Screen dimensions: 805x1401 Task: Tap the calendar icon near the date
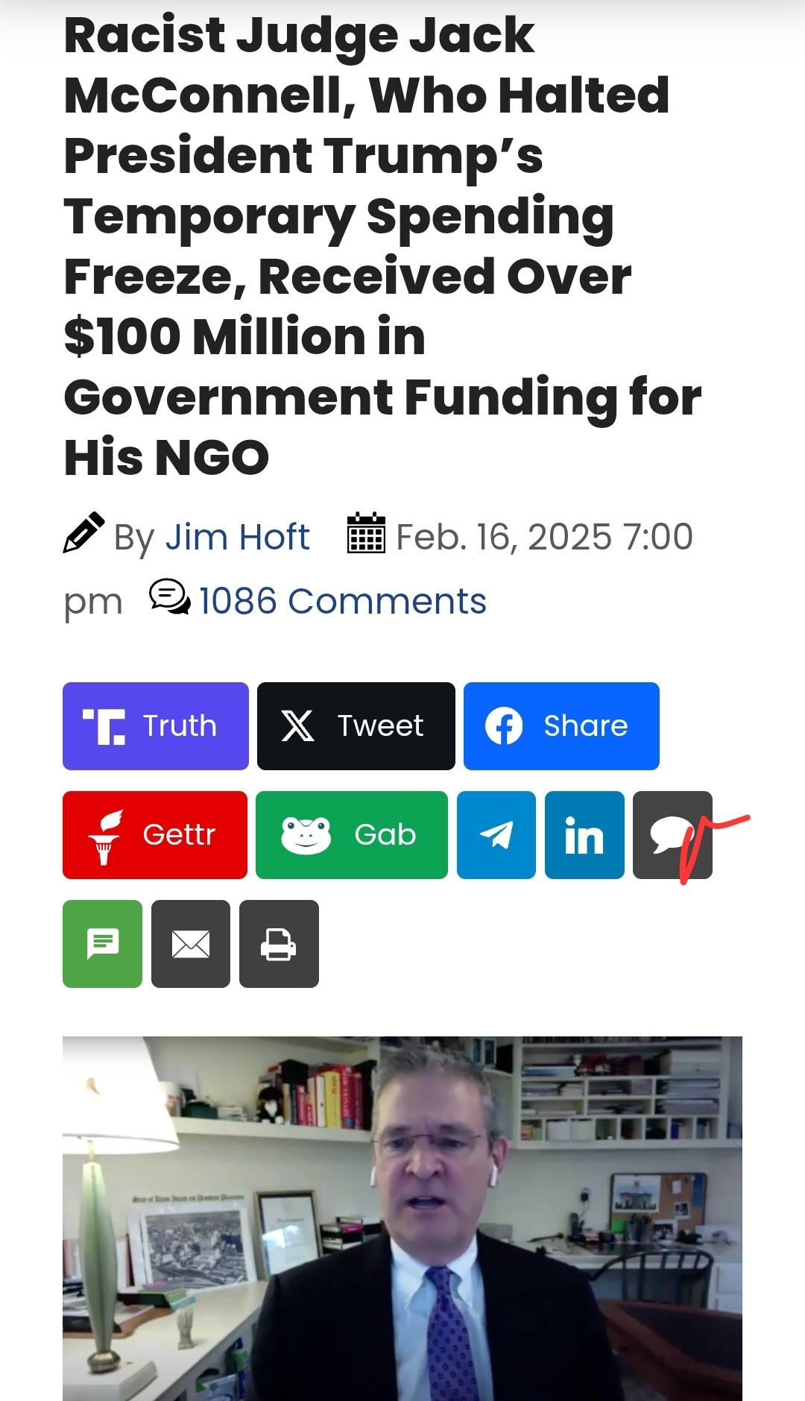click(366, 533)
